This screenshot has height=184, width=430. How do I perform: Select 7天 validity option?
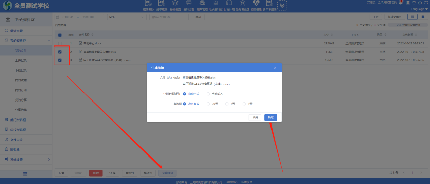(230, 104)
